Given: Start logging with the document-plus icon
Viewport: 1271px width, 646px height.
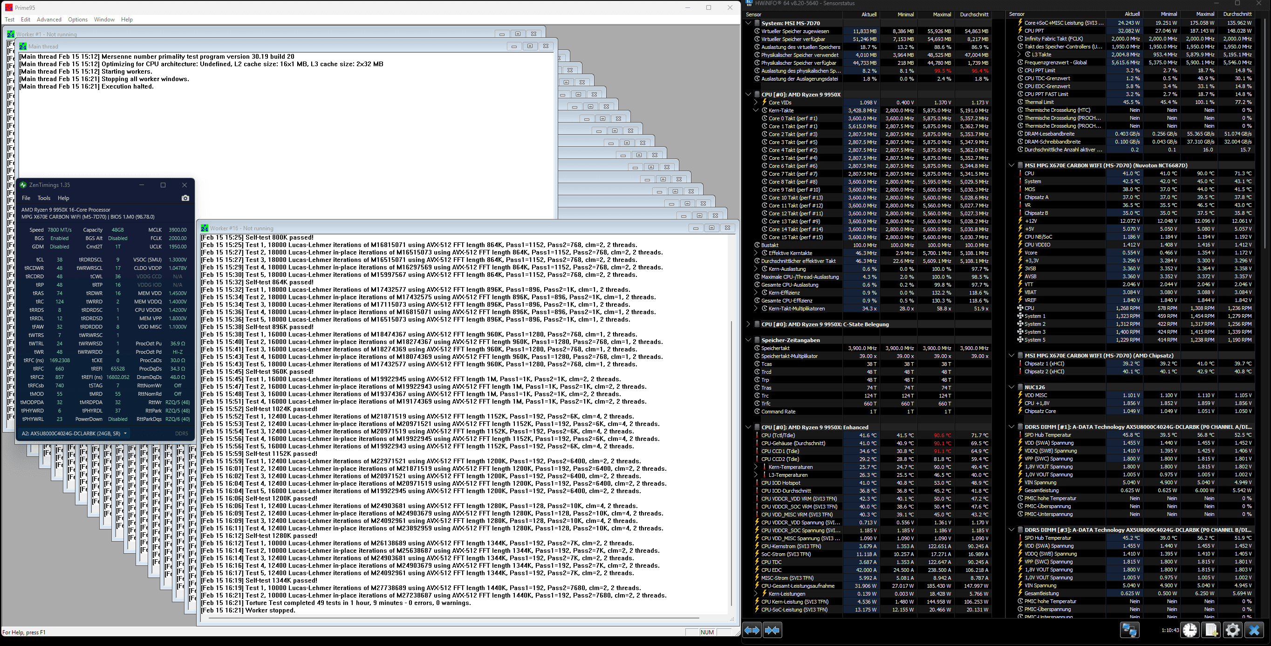Looking at the screenshot, I should point(1211,630).
